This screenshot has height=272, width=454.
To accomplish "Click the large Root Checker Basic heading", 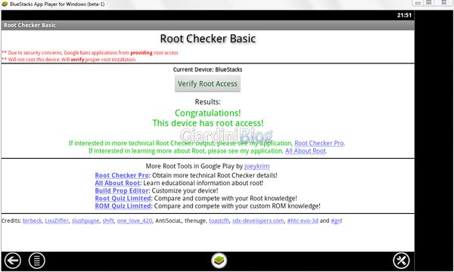I will (x=208, y=39).
